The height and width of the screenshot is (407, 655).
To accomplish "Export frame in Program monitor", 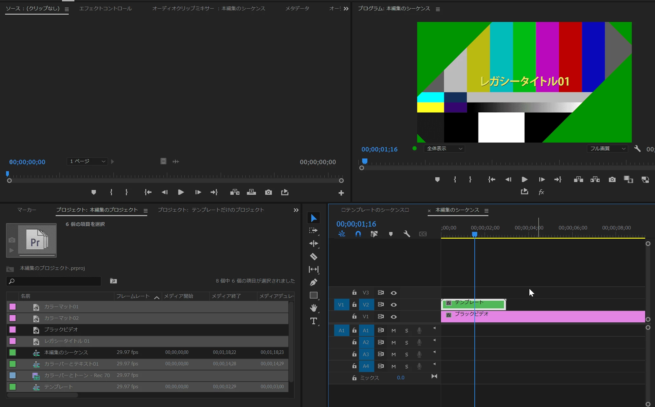I will [x=612, y=179].
